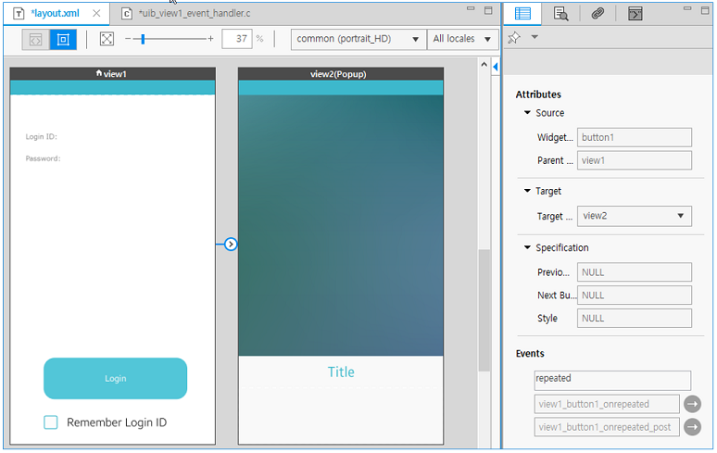The height and width of the screenshot is (453, 717).
Task: Click the pin star icon in properties panel
Action: [514, 37]
